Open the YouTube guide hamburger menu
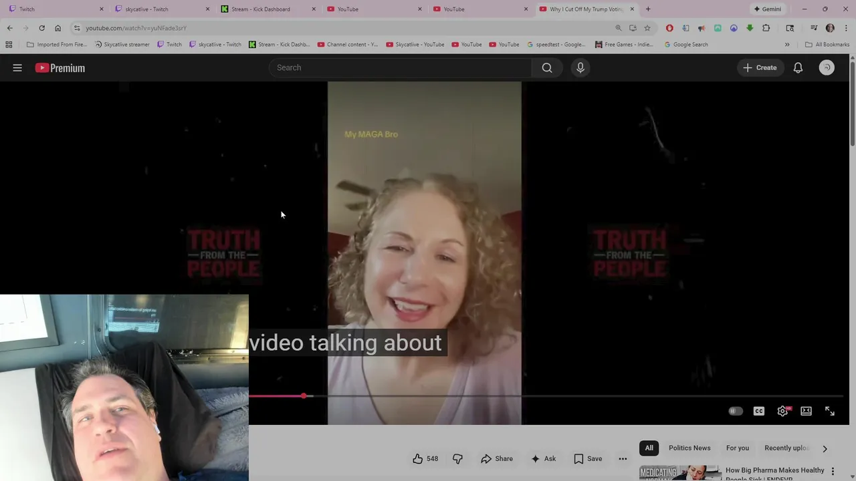The height and width of the screenshot is (481, 856). (x=17, y=67)
